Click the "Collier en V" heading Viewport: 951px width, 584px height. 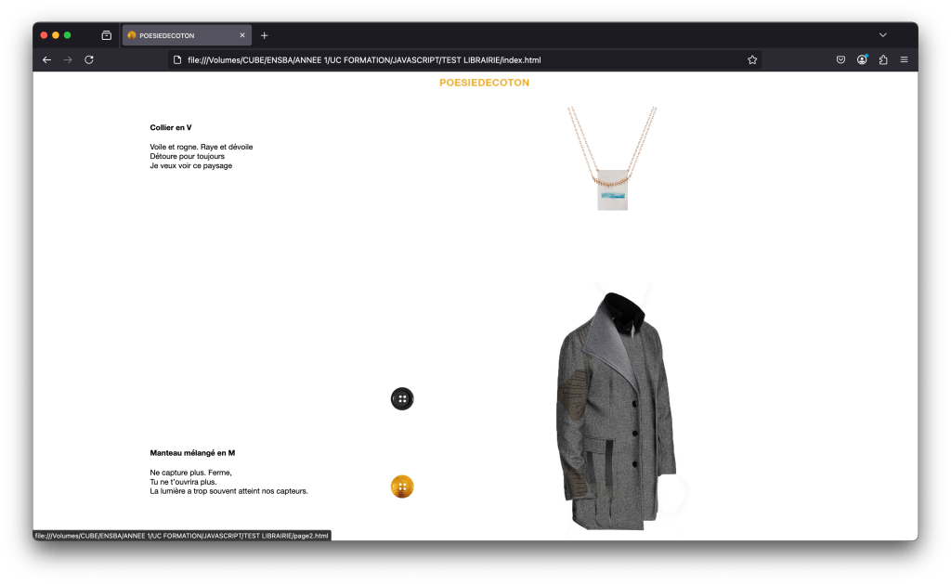[x=171, y=127]
